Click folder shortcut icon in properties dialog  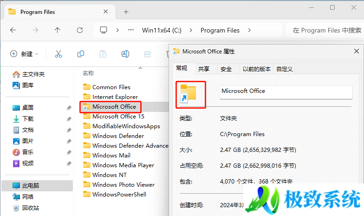point(188,94)
